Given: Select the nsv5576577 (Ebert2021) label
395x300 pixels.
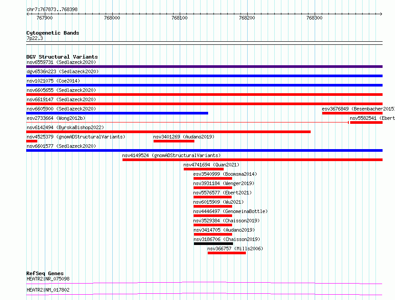Looking at the screenshot, I should click(222, 193).
